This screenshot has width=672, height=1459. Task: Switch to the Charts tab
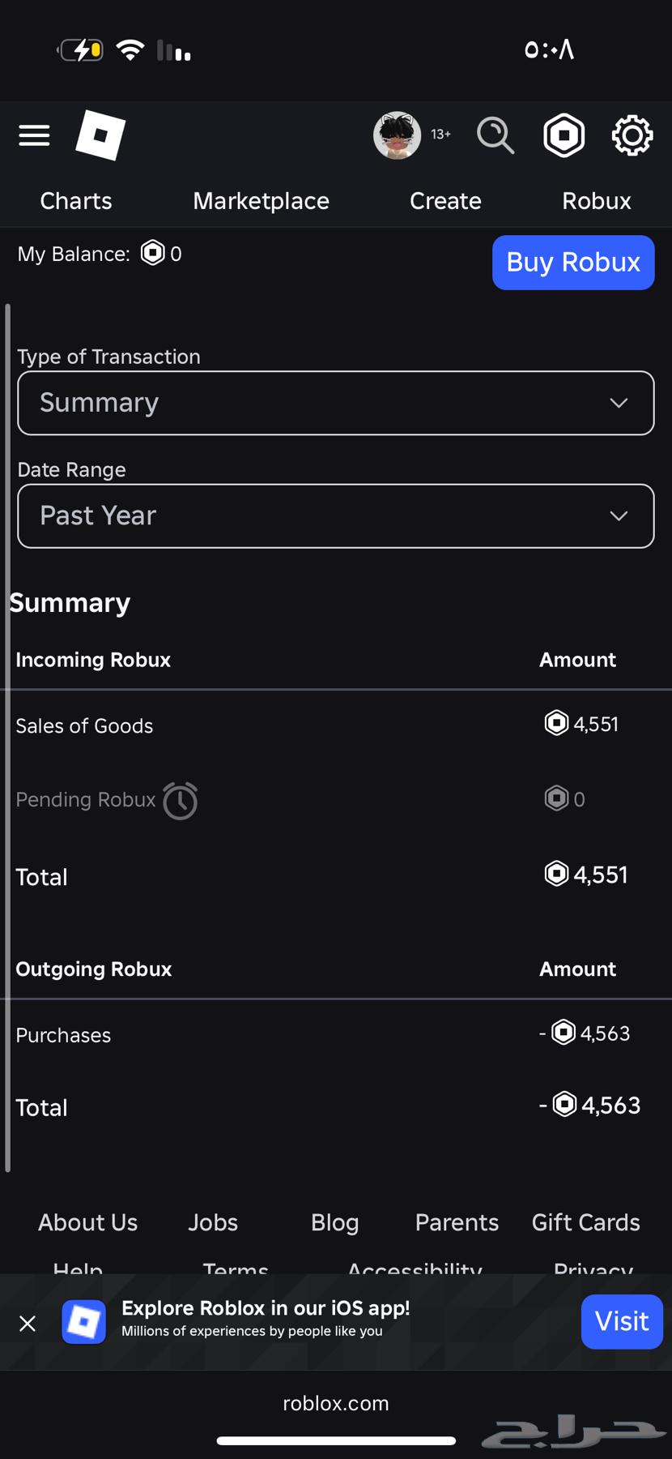76,201
